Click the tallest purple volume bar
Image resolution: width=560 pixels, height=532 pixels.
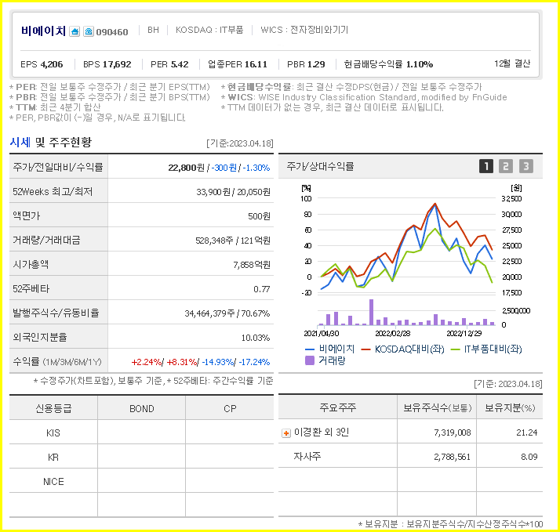click(372, 312)
